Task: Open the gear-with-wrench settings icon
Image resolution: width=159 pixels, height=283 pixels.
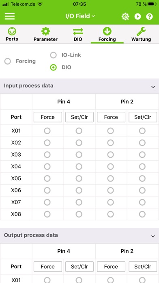Action: point(125,17)
